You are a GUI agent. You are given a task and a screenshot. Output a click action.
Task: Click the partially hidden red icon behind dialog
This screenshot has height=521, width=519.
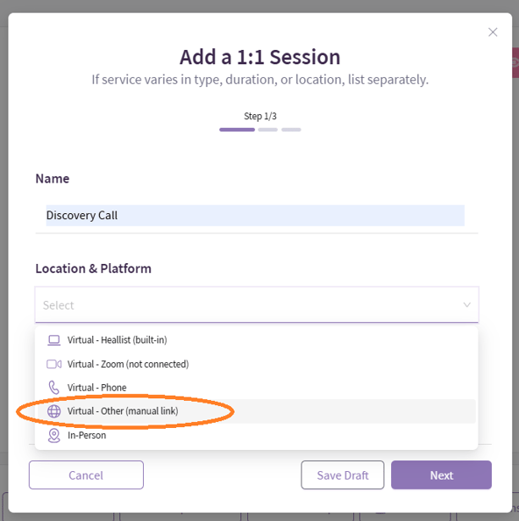tap(515, 62)
